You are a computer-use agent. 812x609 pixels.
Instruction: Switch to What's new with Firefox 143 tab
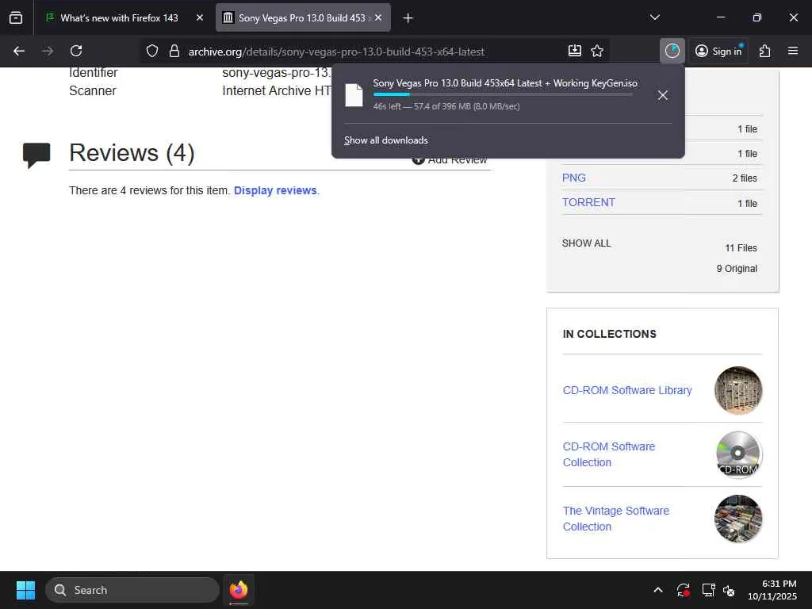[119, 18]
